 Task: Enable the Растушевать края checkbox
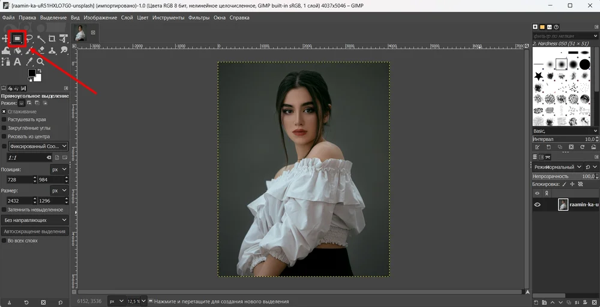(4, 120)
